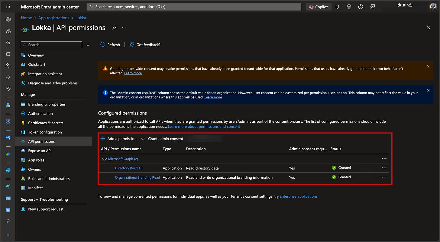Screen dimensions: 440x242
Task: Collapse the Microsoft Graph (2) group
Action: pyautogui.click(x=105, y=159)
